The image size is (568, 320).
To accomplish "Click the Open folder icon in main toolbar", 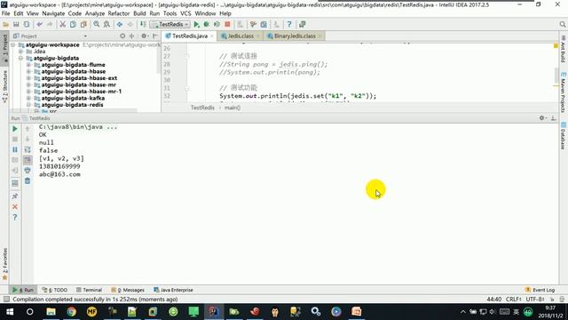I will (6, 24).
